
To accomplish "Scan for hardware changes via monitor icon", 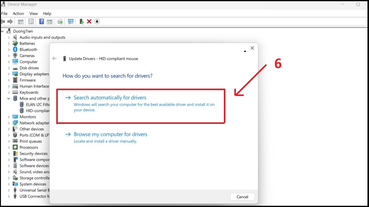I will click(71, 21).
